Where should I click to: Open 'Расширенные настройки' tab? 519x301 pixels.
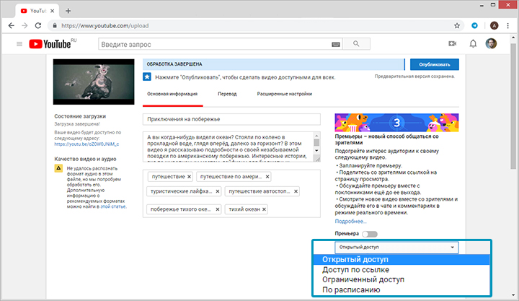[x=284, y=94]
